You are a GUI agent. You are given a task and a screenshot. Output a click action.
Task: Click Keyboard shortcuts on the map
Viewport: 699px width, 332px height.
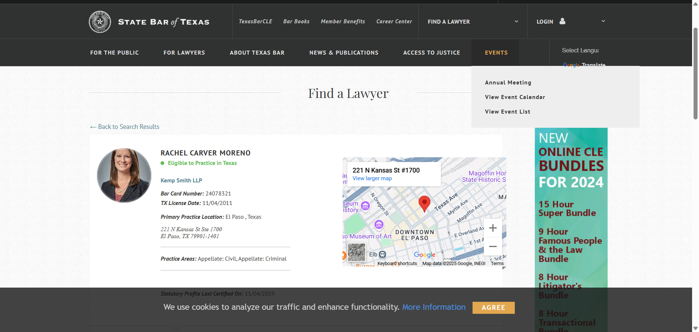[397, 264]
